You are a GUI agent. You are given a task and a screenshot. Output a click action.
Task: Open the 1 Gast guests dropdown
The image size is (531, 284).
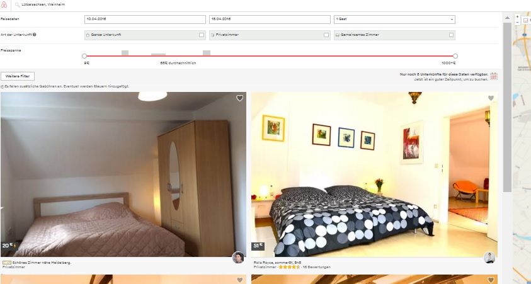point(394,20)
